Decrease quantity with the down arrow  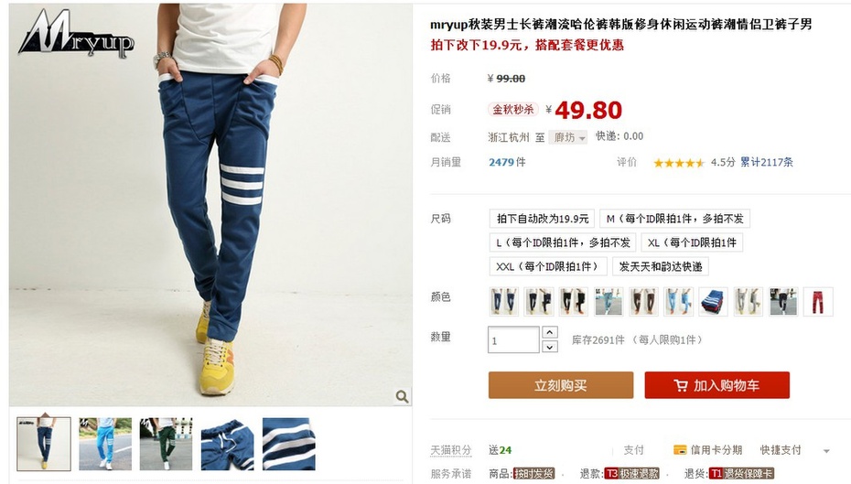click(550, 346)
